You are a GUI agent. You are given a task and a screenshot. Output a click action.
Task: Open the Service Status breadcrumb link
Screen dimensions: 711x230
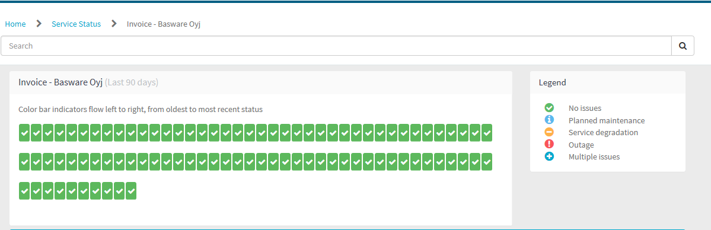[x=76, y=24]
